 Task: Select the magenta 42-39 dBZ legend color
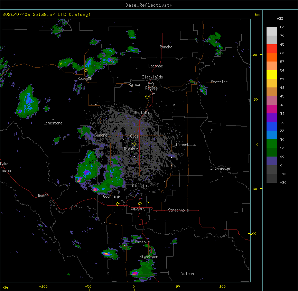tap(272, 109)
